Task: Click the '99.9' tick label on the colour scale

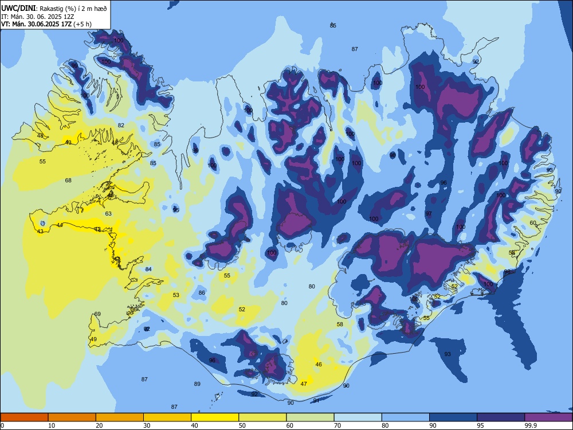Action: click(531, 425)
